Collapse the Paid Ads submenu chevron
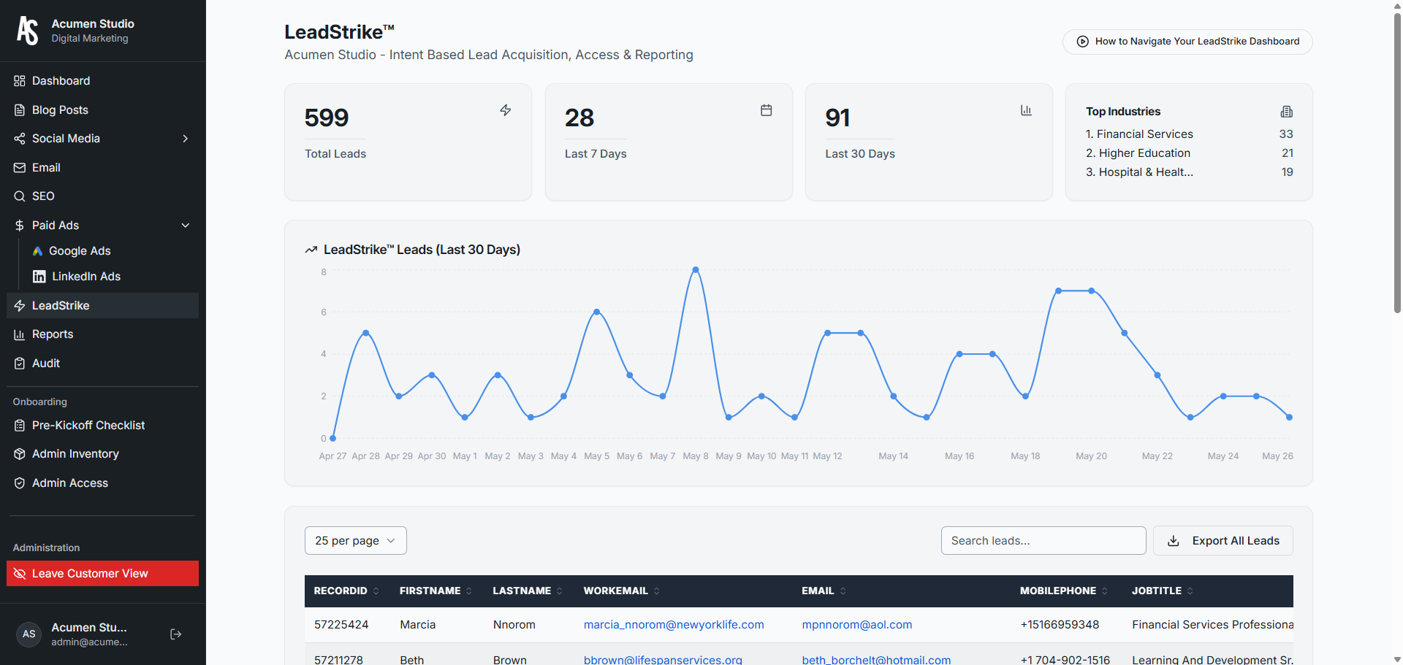The width and height of the screenshot is (1403, 665). click(x=186, y=226)
